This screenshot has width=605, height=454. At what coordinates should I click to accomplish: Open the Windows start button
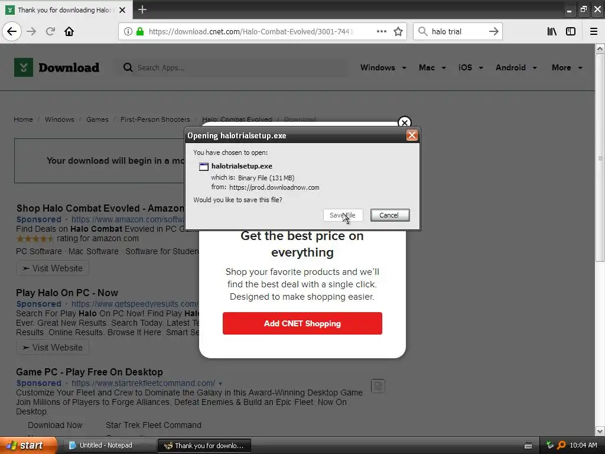point(29,446)
